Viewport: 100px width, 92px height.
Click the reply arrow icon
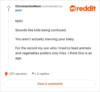pos(34,74)
